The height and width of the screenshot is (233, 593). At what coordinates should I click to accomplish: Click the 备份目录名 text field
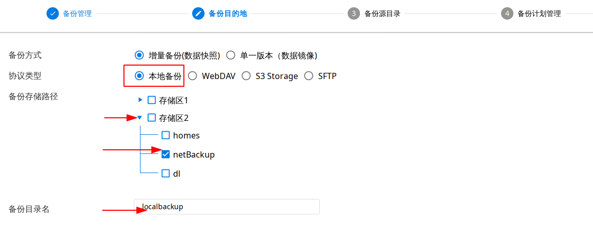coord(226,207)
